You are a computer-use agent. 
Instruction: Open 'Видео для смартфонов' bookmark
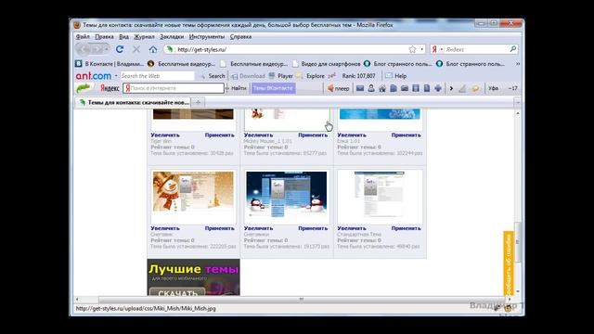click(x=327, y=64)
